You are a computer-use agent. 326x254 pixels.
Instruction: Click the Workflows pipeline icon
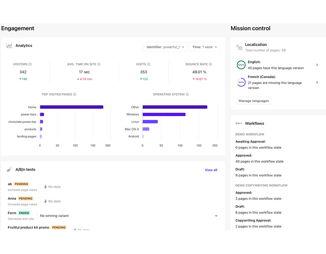tap(239, 123)
